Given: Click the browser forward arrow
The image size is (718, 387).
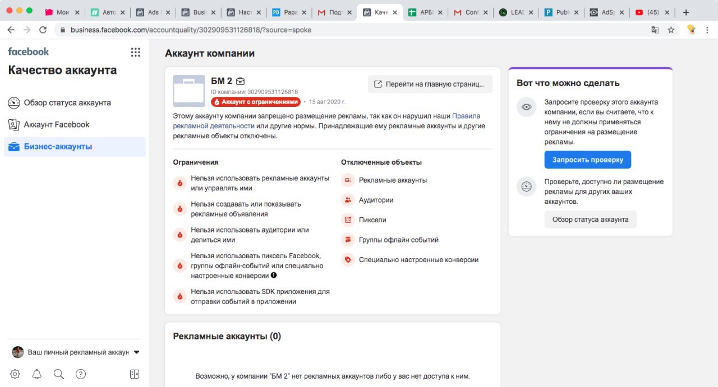Looking at the screenshot, I should point(27,30).
